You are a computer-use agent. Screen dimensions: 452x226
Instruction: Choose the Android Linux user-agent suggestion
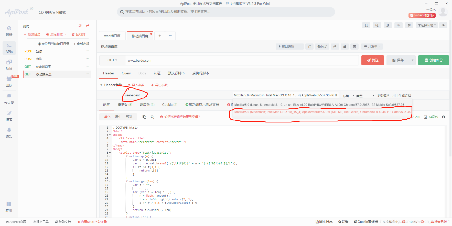point(319,105)
